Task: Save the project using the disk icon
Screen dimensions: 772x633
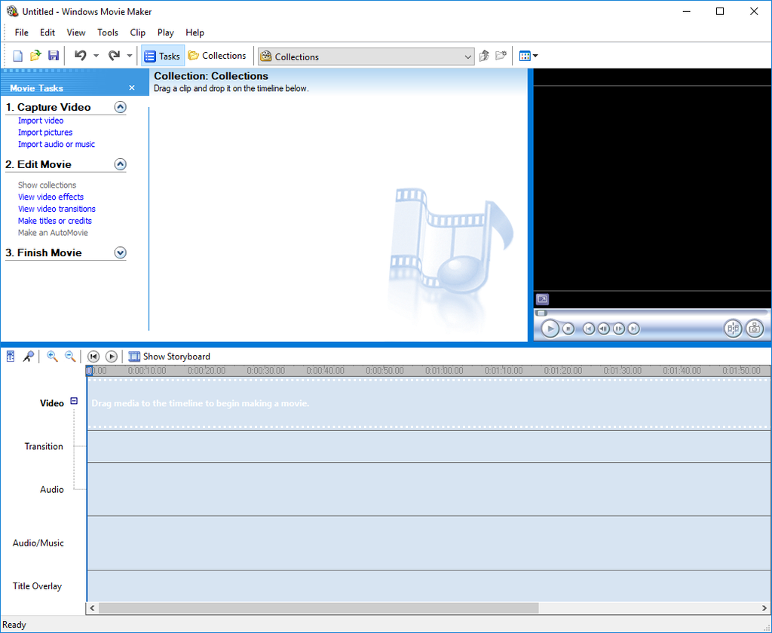Action: tap(53, 55)
